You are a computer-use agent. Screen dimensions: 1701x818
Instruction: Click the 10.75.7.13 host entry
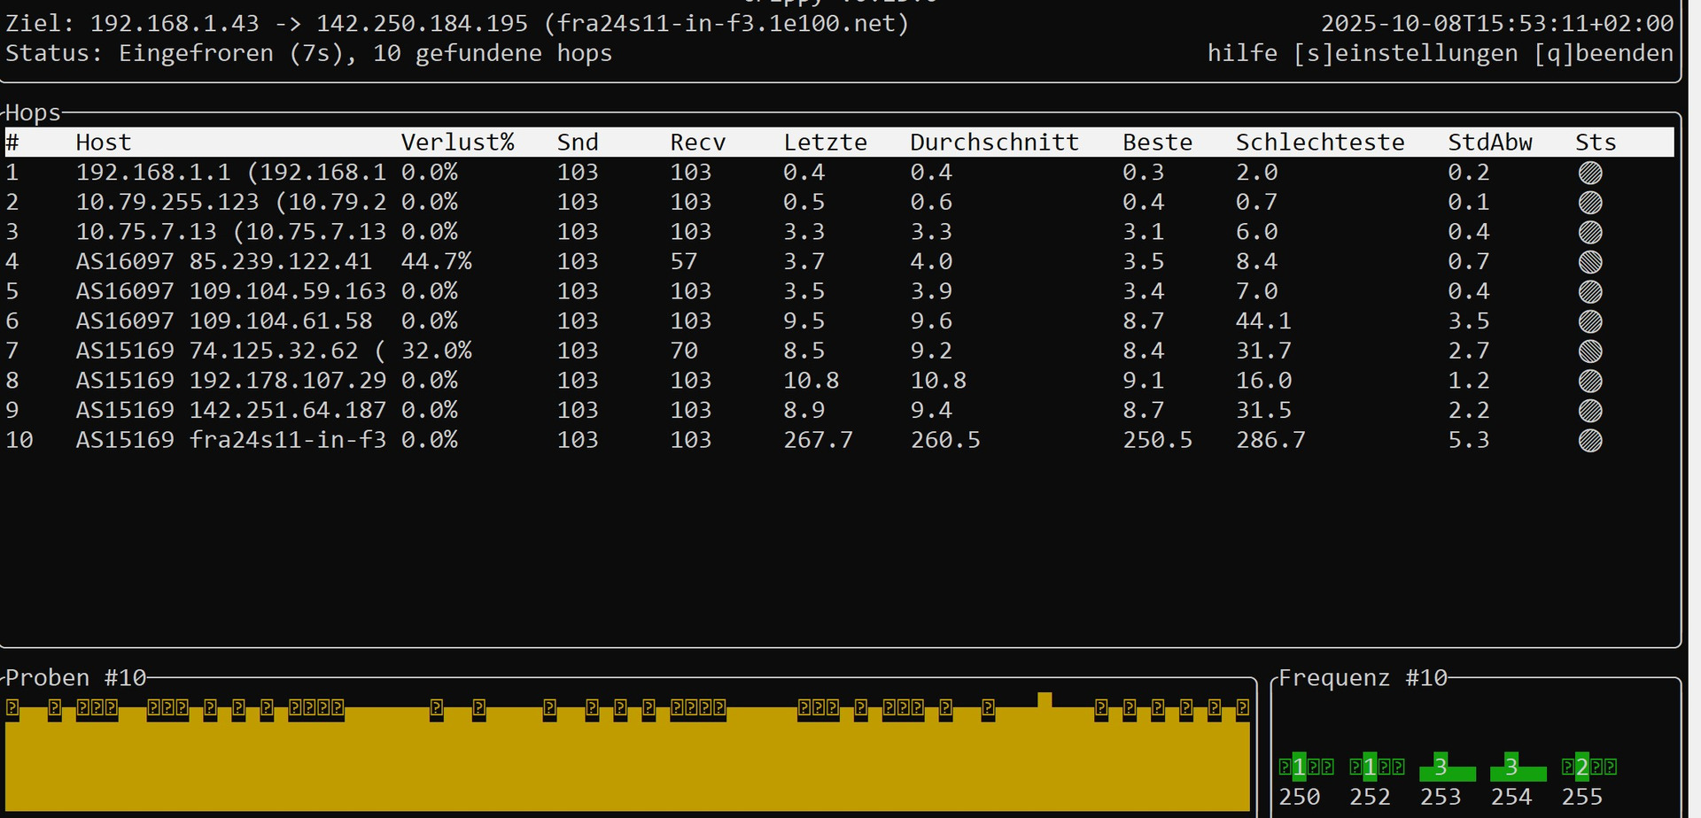231,232
